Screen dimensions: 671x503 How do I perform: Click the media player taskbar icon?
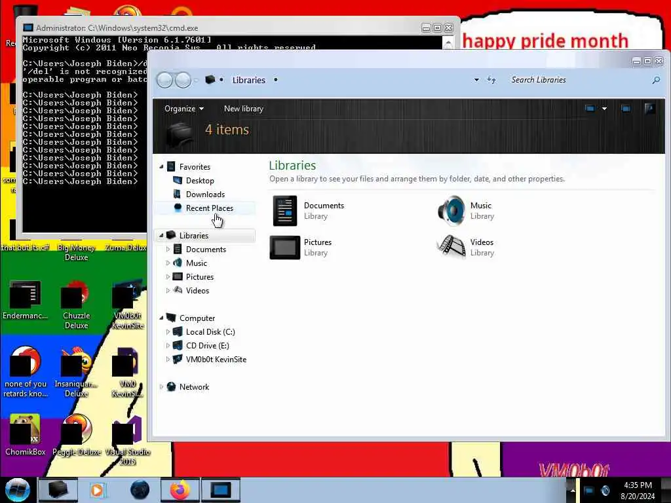point(98,490)
